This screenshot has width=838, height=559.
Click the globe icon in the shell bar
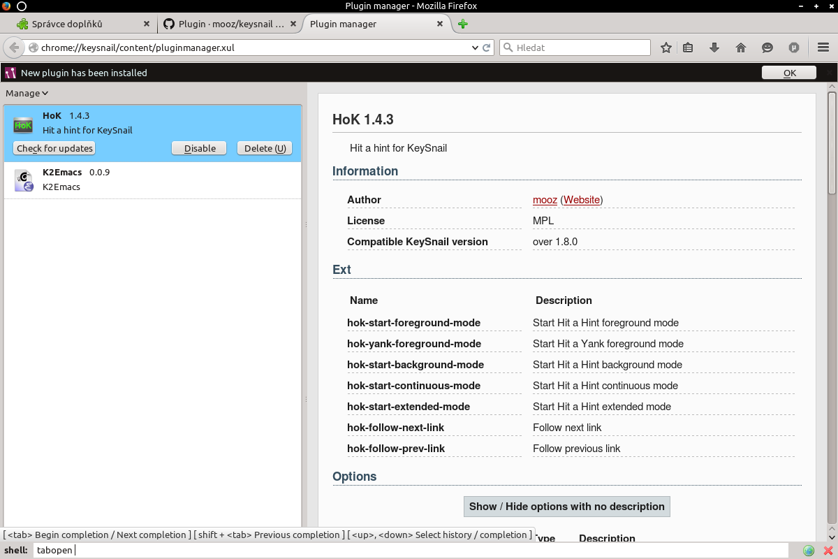click(x=809, y=550)
